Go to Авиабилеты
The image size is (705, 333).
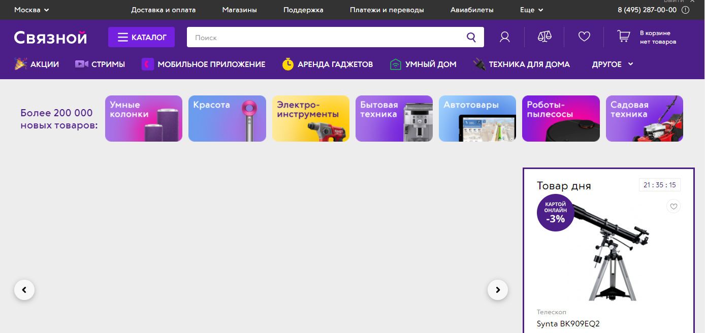point(472,10)
